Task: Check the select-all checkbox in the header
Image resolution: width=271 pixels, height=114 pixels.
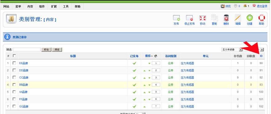Action: coord(14,56)
